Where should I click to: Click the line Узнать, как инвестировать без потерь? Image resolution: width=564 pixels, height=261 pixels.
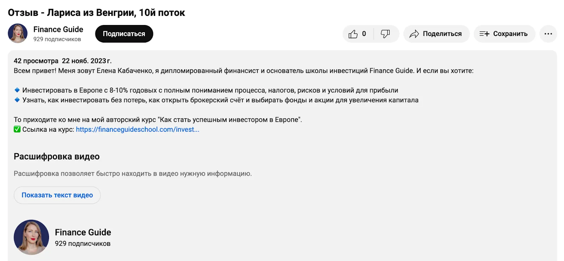pos(220,100)
